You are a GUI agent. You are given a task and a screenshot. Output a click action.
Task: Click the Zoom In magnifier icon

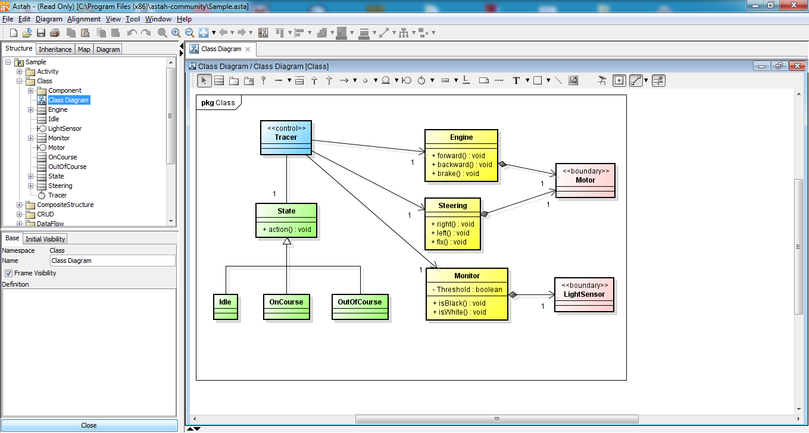coord(176,33)
